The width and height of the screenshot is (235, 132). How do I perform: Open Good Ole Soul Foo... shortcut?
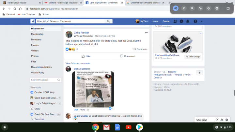45,114
